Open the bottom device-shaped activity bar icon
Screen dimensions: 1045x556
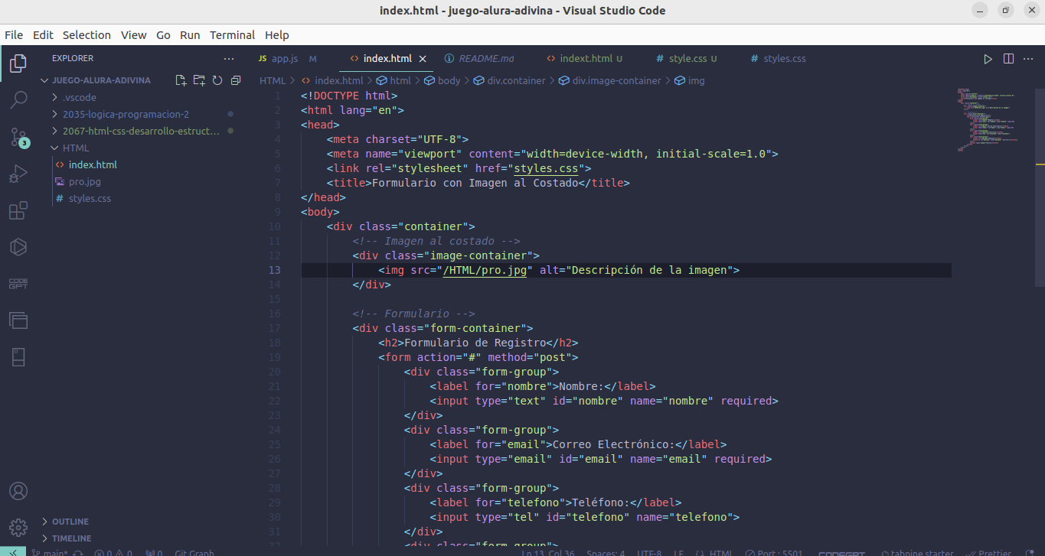[18, 357]
